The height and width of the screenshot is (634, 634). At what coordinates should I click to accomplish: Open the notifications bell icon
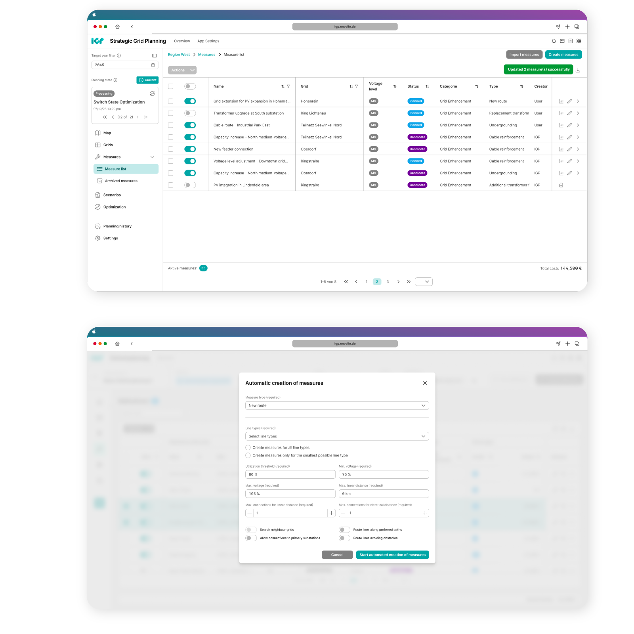click(x=554, y=41)
